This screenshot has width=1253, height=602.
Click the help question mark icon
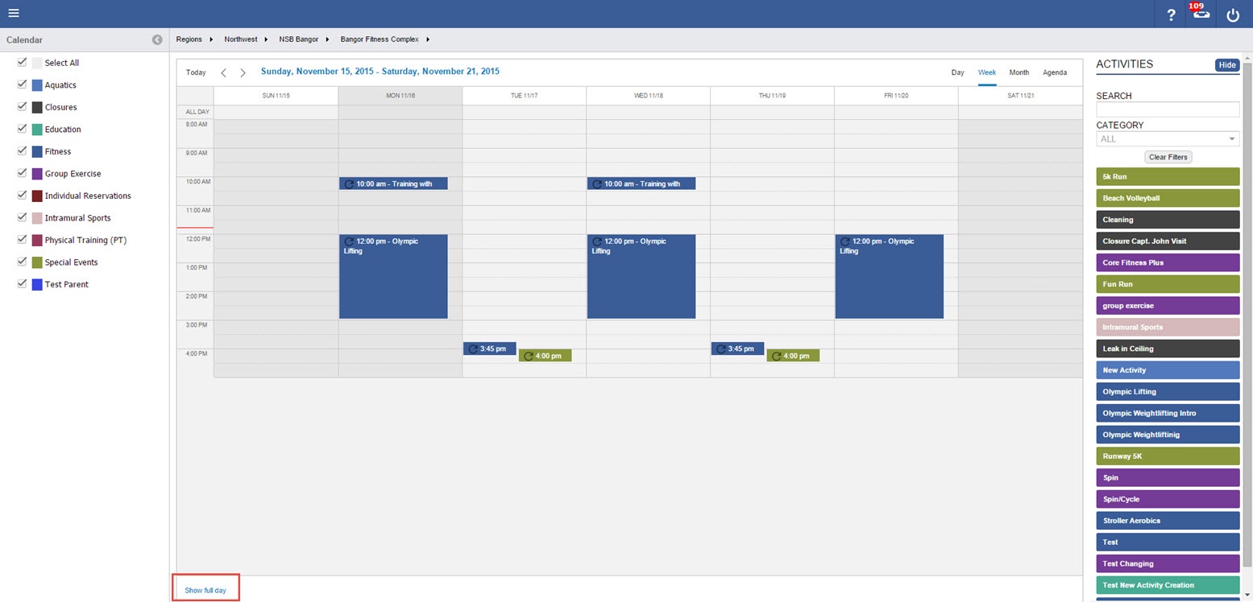pyautogui.click(x=1171, y=14)
